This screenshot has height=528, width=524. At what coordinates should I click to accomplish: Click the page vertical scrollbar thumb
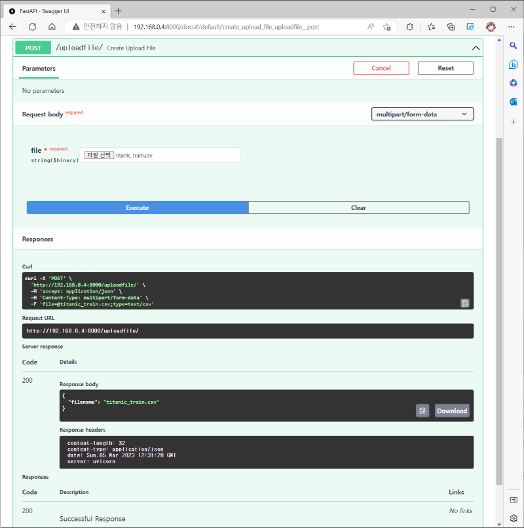tap(499, 311)
